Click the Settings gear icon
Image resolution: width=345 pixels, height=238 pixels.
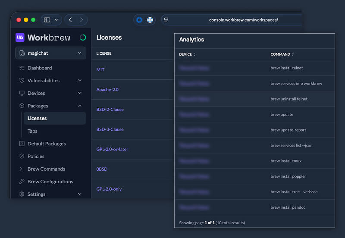pos(22,194)
